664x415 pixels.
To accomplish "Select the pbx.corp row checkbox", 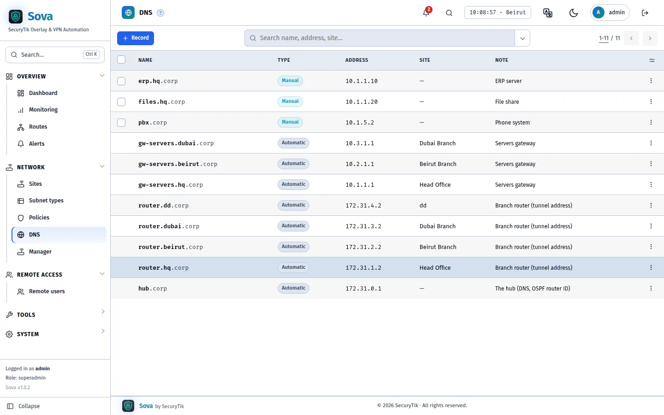I will click(121, 123).
